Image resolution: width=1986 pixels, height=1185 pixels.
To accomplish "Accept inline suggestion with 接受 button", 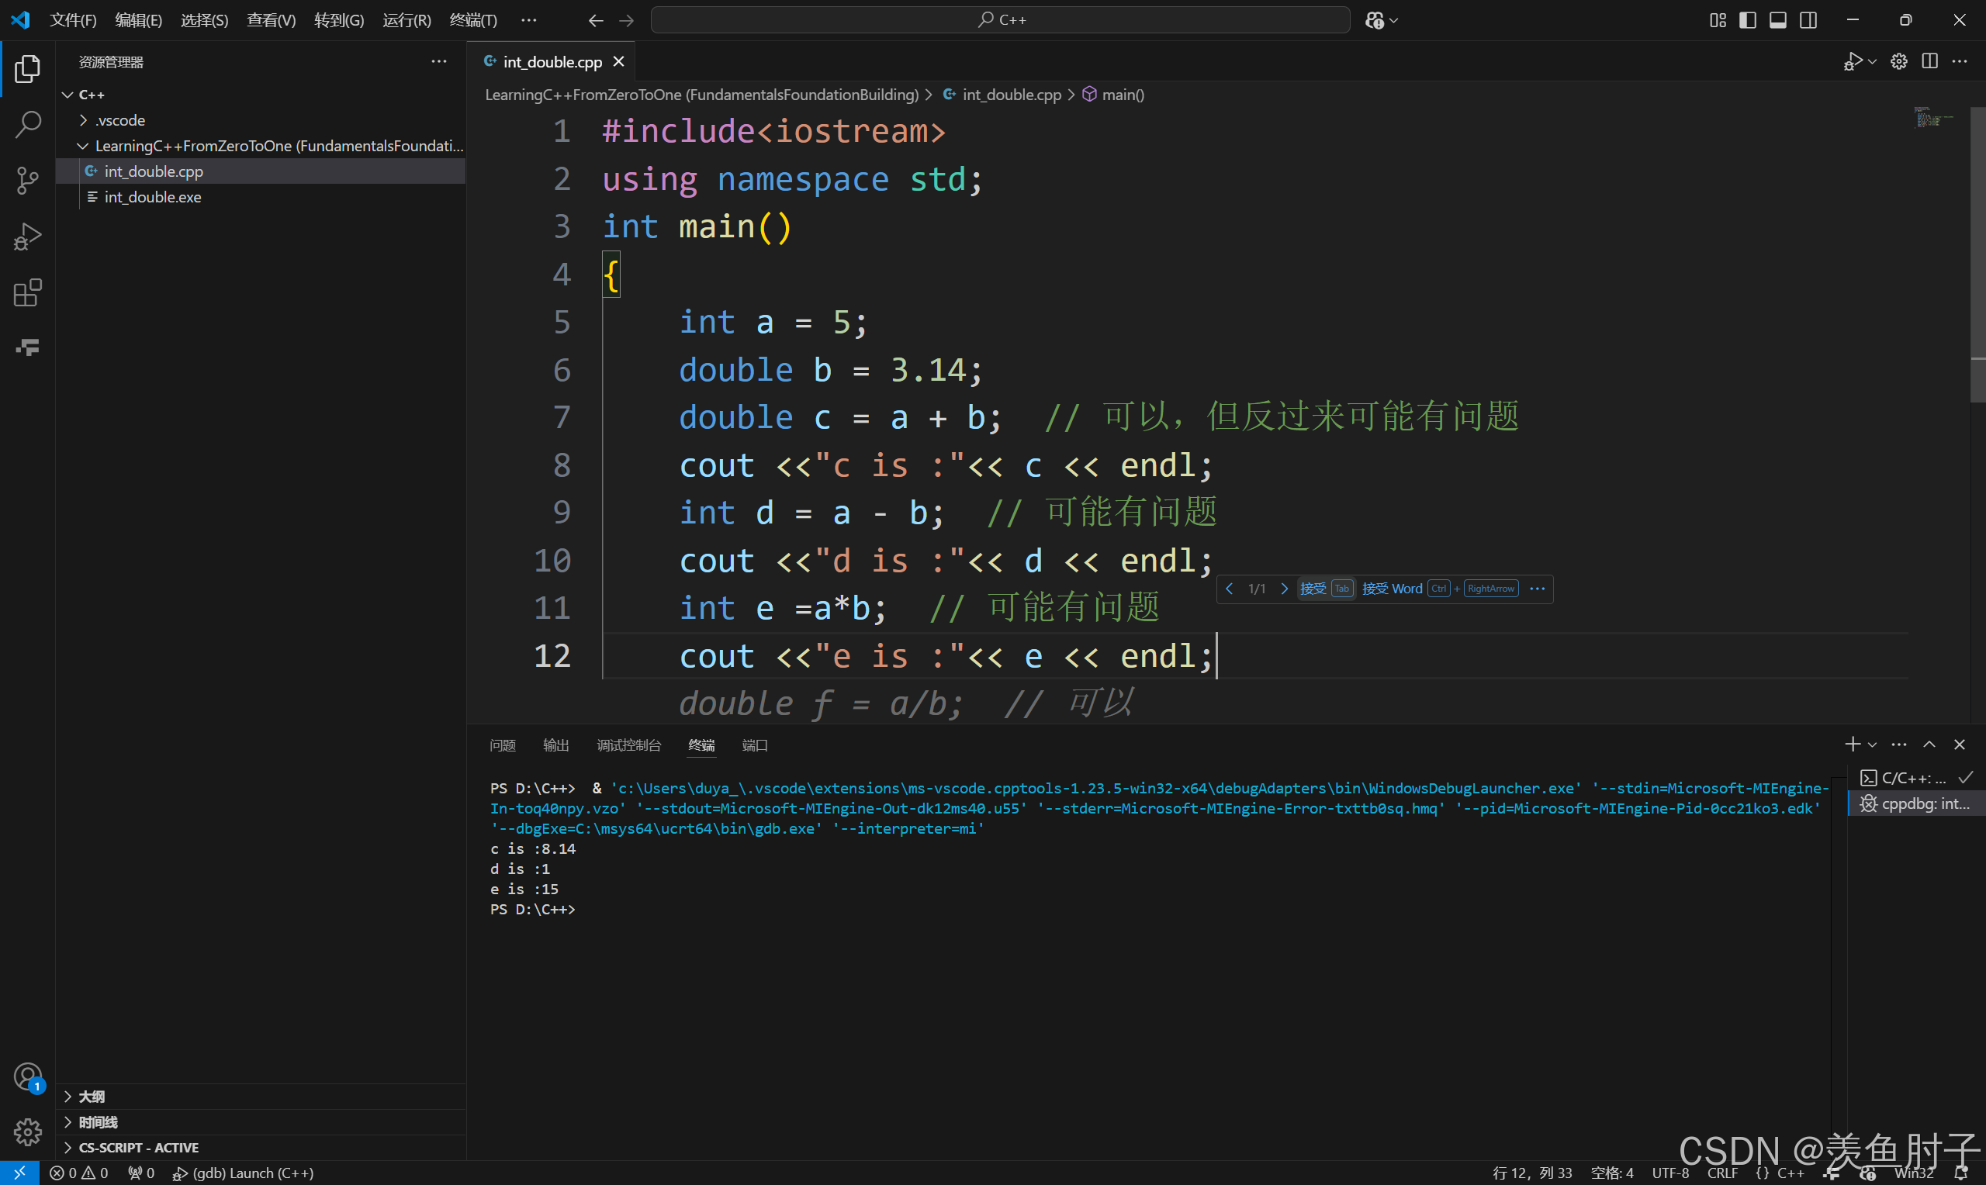I will [1313, 589].
